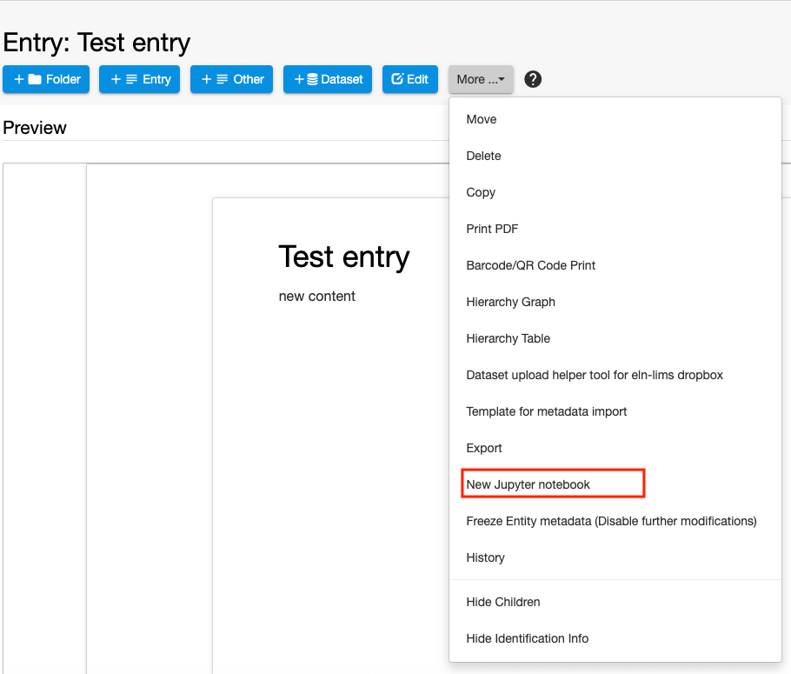This screenshot has width=791, height=674.
Task: Click the 'Test entry' heading in preview
Action: point(344,257)
